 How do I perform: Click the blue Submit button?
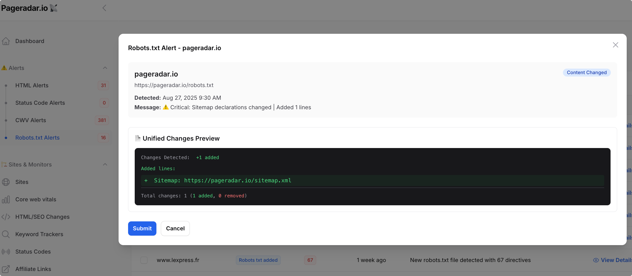(142, 229)
